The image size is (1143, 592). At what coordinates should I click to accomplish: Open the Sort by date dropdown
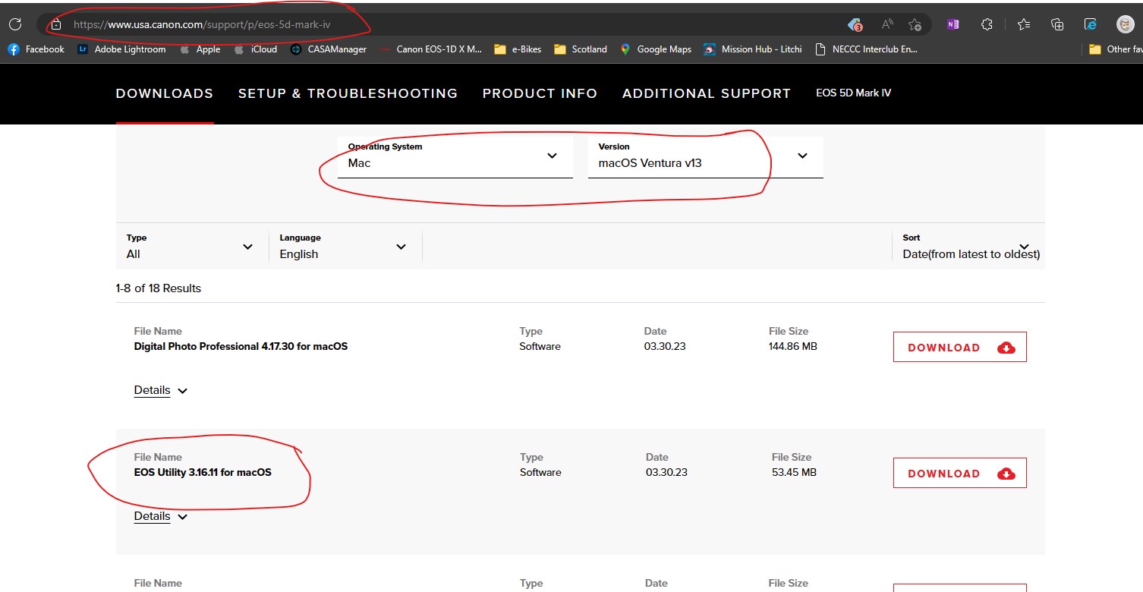point(968,247)
